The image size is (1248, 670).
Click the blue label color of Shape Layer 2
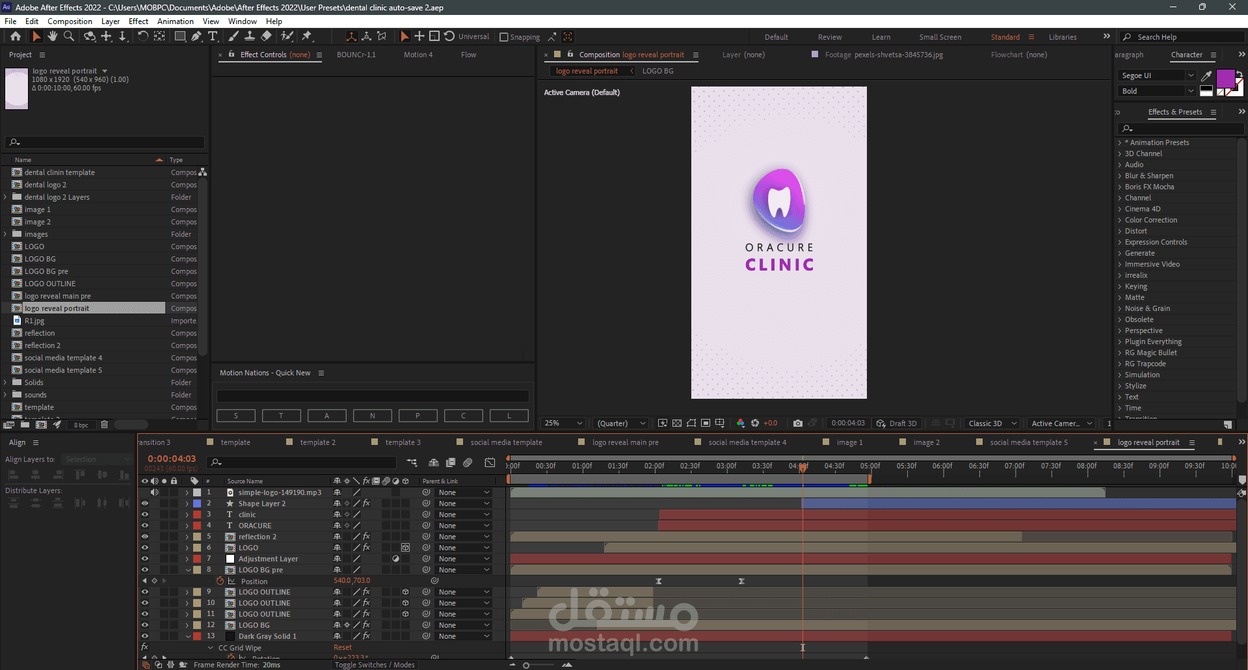pos(197,503)
